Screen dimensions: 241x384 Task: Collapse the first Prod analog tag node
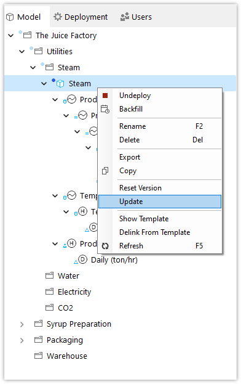[55, 99]
